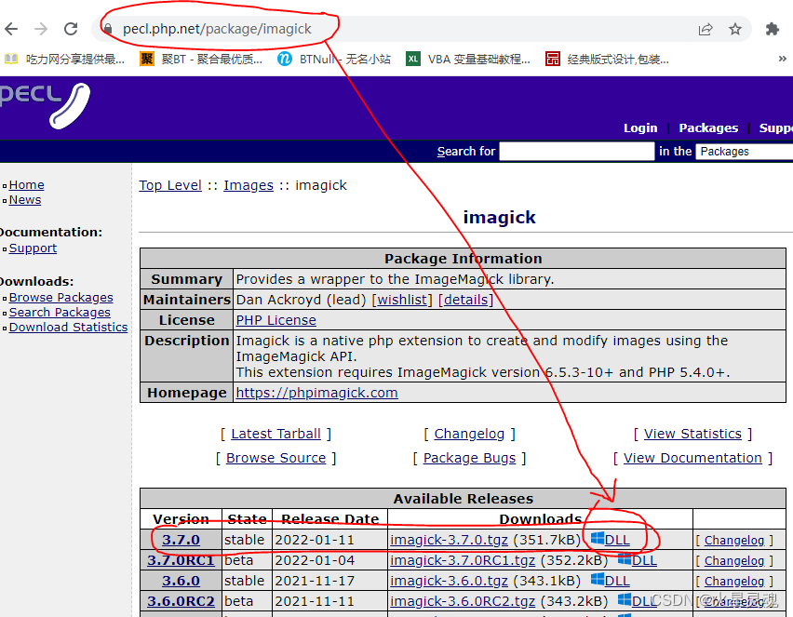Open View Statistics link
793x617 pixels.
(692, 434)
